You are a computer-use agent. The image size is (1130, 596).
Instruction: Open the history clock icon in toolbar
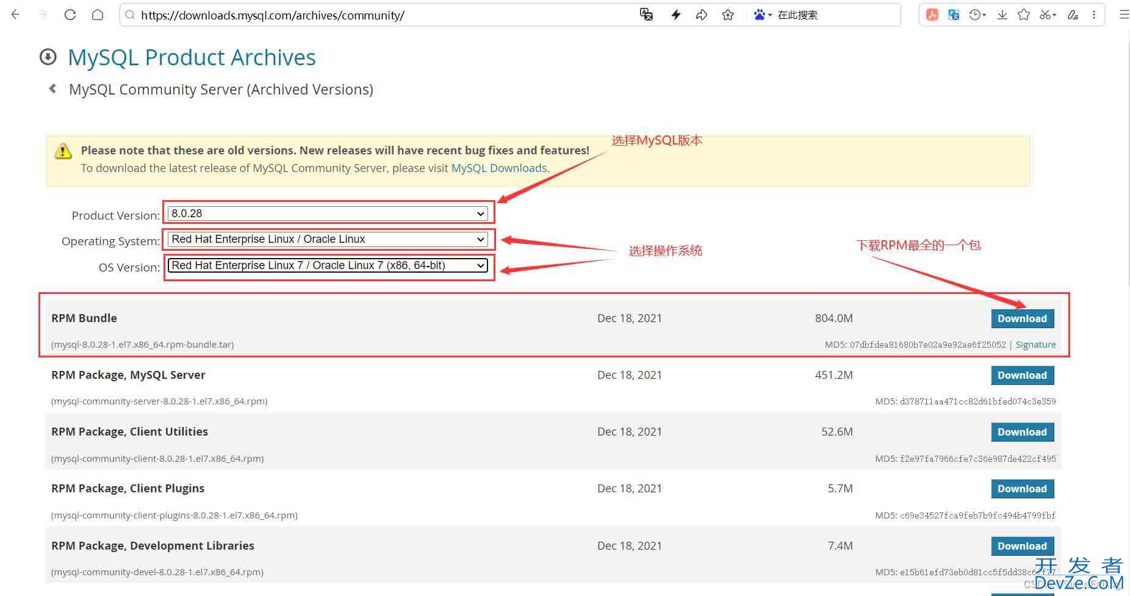[x=977, y=15]
